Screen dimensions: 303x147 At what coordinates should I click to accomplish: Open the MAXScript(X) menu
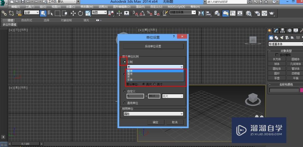pyautogui.click(x=176, y=7)
